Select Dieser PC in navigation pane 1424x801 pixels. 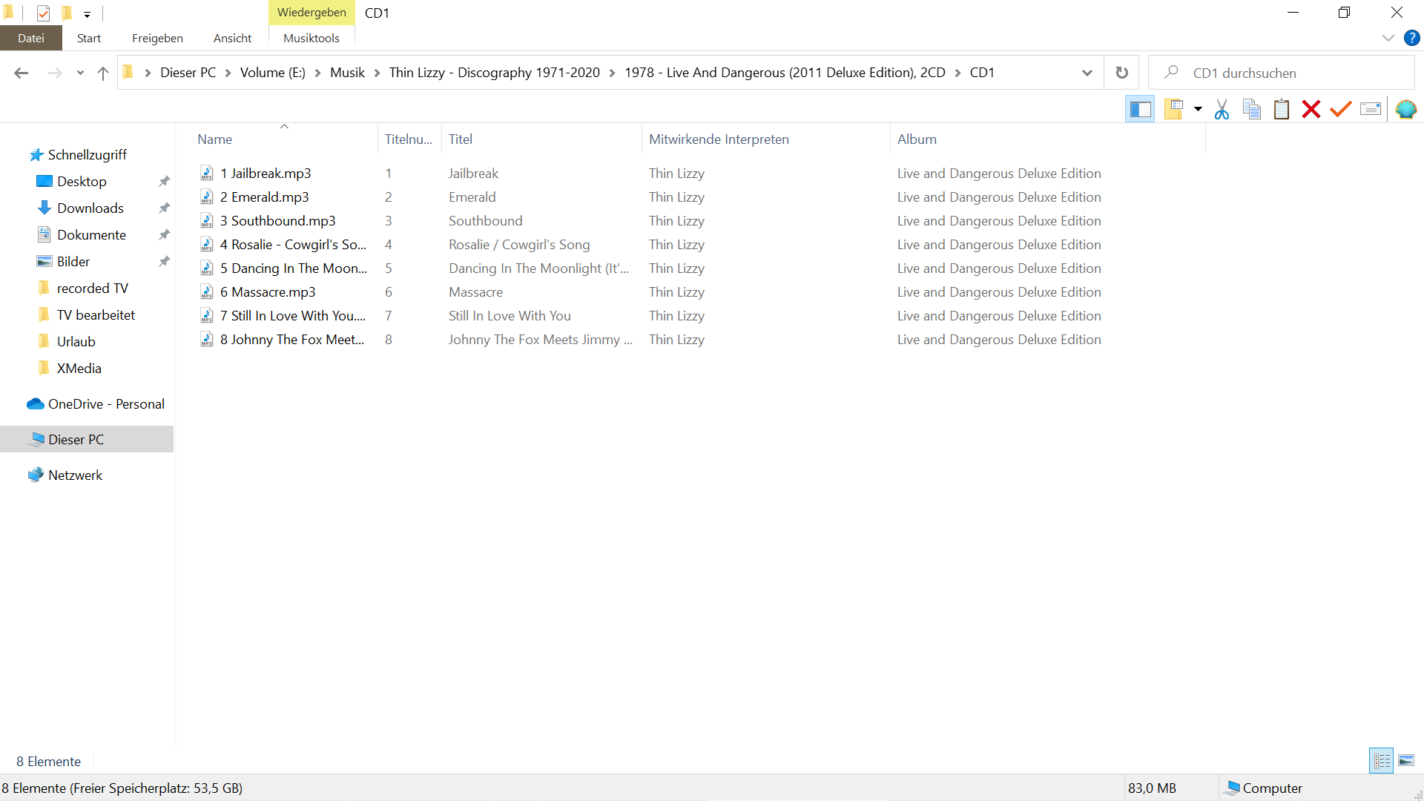[x=76, y=440]
